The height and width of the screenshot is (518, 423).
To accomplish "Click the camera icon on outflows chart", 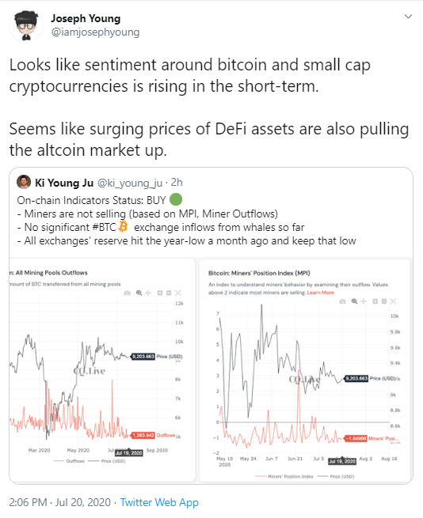I will pos(127,293).
